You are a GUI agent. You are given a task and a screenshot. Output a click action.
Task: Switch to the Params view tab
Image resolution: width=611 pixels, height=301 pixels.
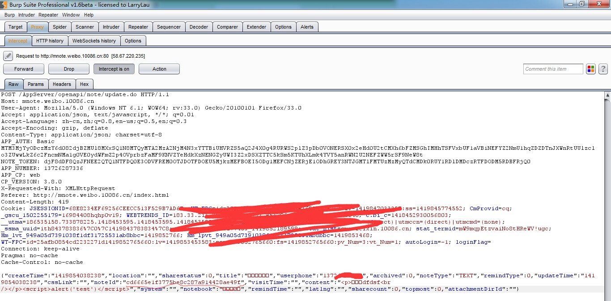[36, 84]
